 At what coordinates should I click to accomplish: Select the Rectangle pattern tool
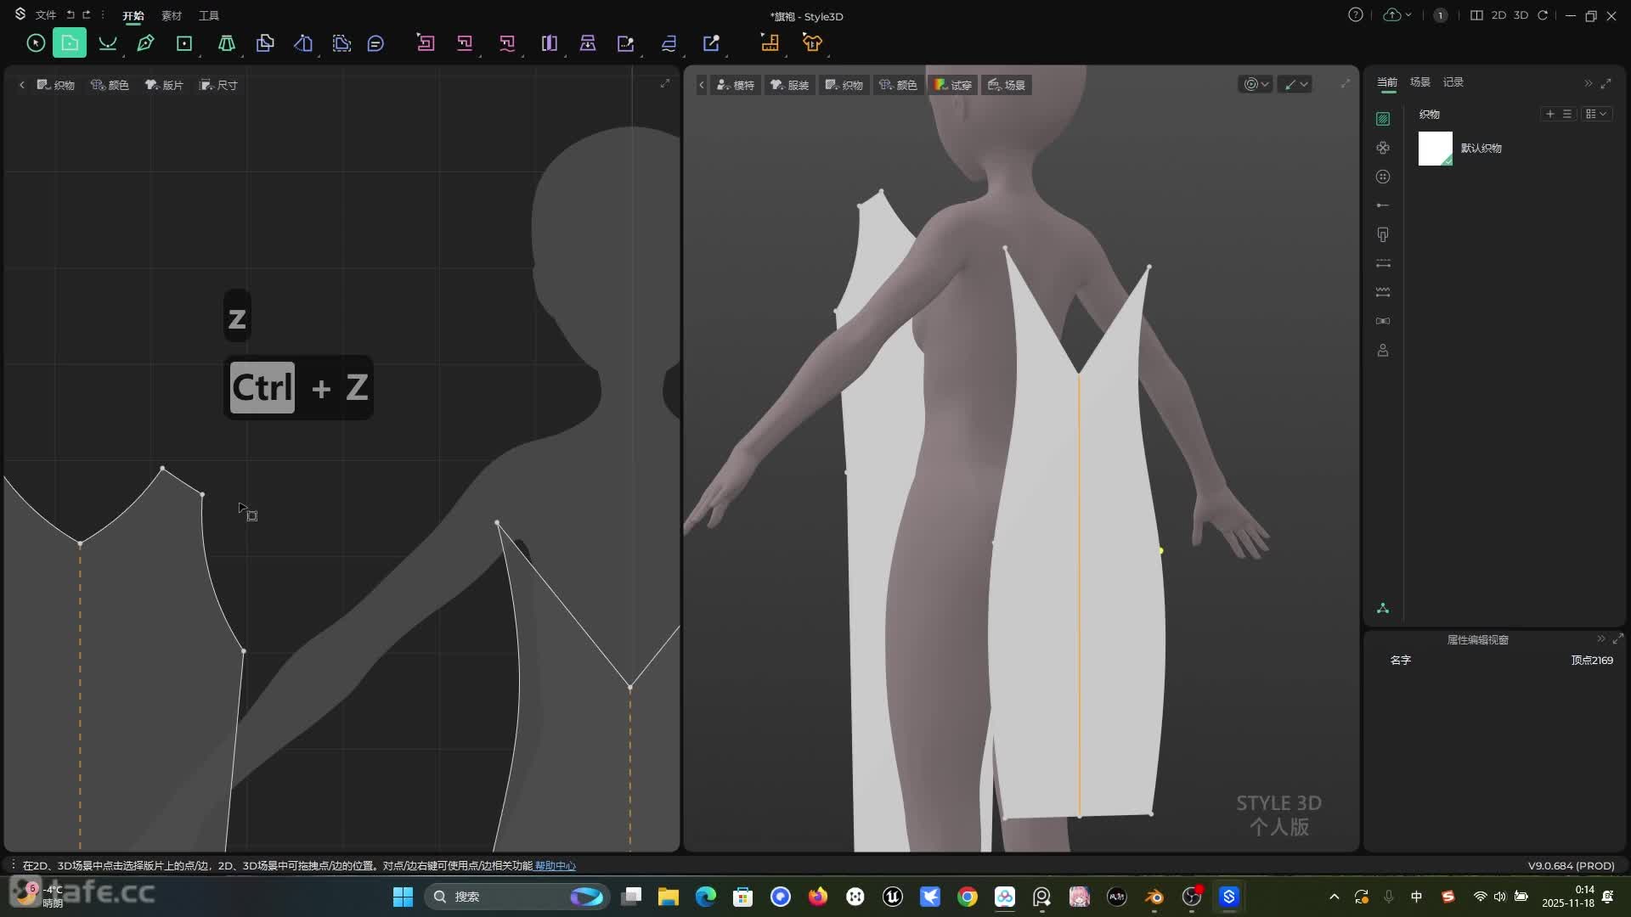click(184, 42)
